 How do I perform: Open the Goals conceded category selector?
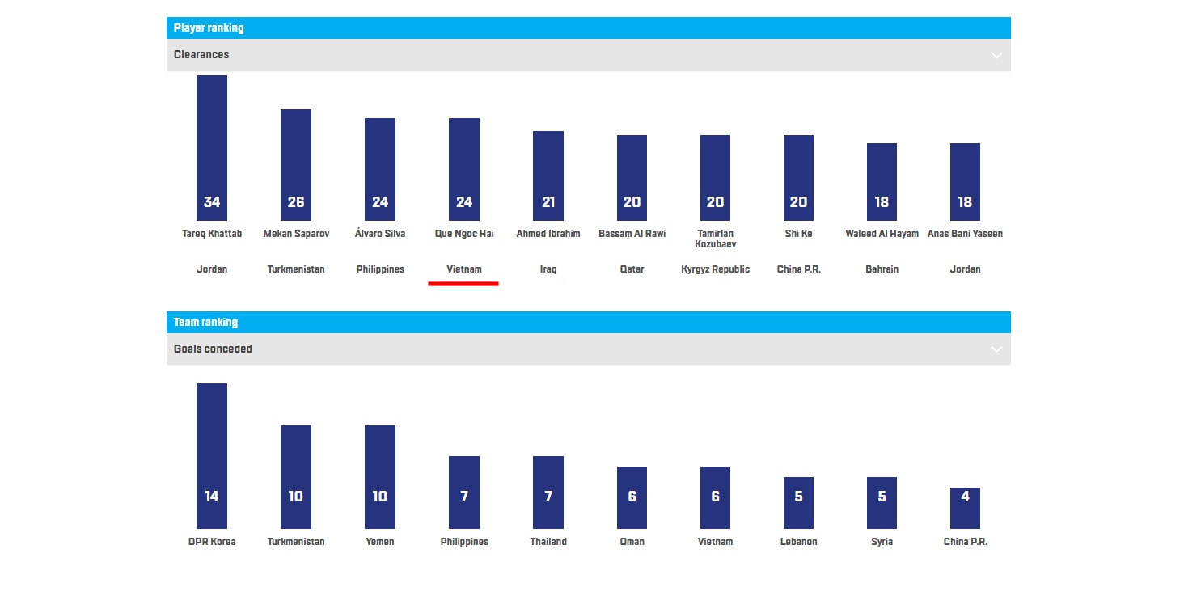589,349
